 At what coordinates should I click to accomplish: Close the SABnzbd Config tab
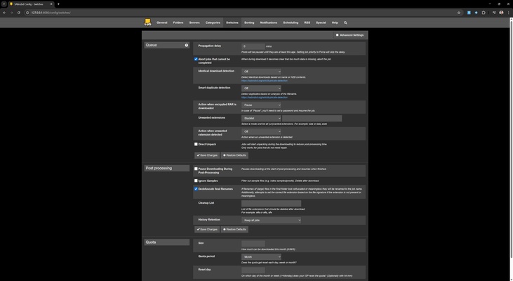tap(51, 4)
